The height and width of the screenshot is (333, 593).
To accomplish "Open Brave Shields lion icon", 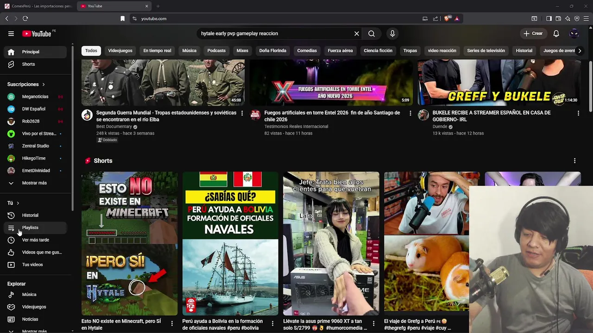I will click(447, 18).
